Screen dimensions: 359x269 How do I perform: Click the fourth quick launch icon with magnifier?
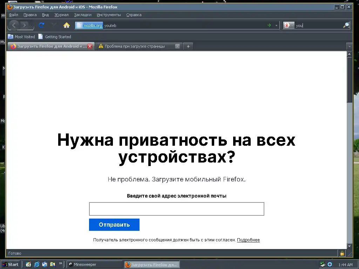click(53, 264)
